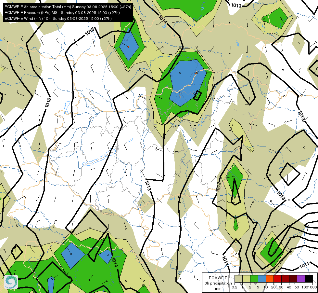Viewport: 318px width, 293px height.
Task: Click the 30 tick value on legend
Action: click(x=282, y=287)
